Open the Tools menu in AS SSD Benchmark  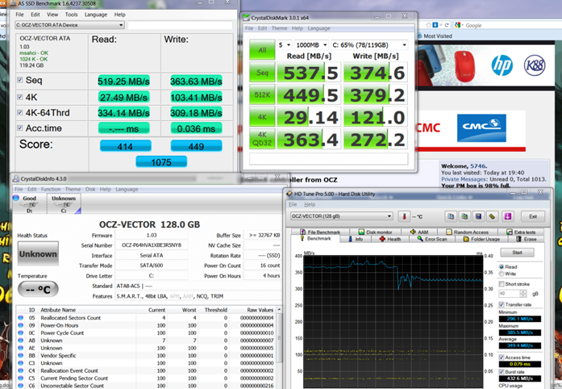[71, 15]
